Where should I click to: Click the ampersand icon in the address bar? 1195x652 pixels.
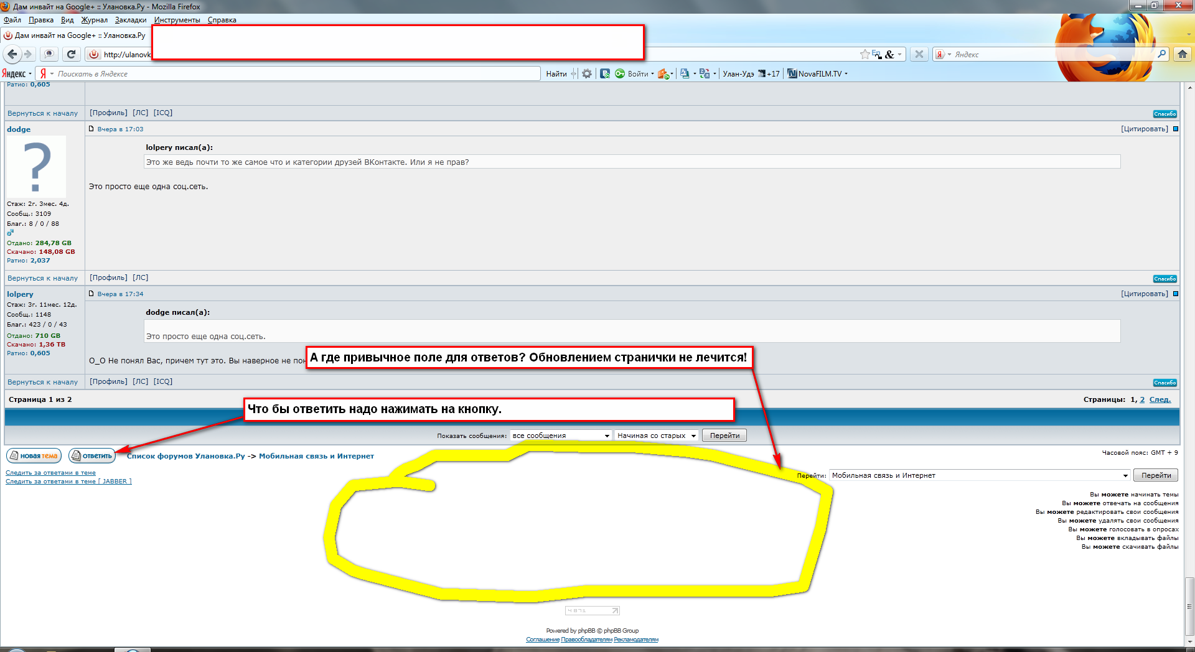(x=889, y=54)
